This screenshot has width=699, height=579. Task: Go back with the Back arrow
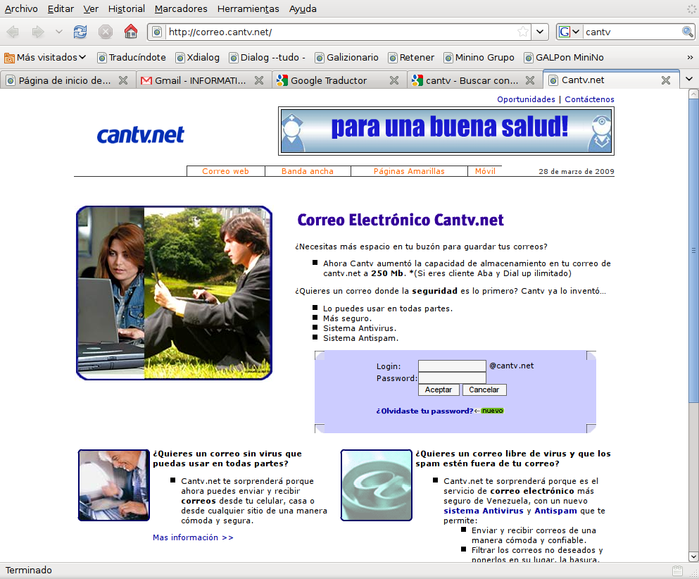(13, 32)
